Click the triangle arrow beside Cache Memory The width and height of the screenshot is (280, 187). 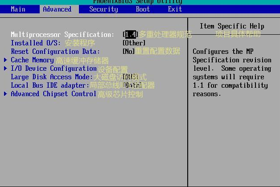pos(5,60)
